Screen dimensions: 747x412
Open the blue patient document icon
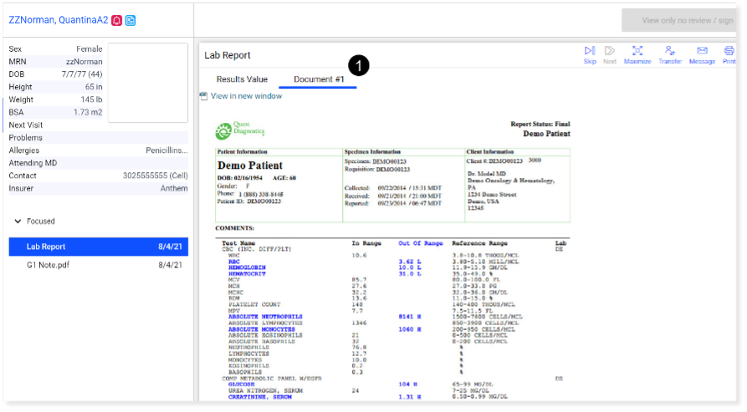(130, 20)
